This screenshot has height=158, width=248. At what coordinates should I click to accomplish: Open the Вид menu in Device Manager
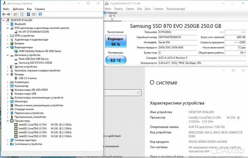(x=29, y=9)
